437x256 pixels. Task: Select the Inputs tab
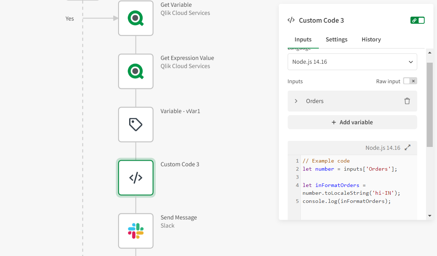pos(303,39)
